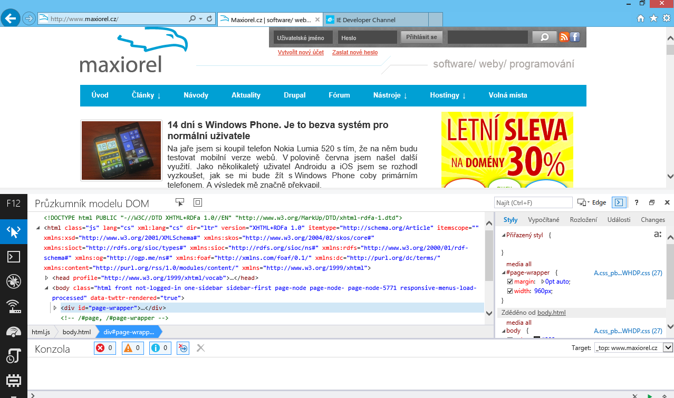
Task: Open the Target frame dropdown
Action: click(x=668, y=348)
